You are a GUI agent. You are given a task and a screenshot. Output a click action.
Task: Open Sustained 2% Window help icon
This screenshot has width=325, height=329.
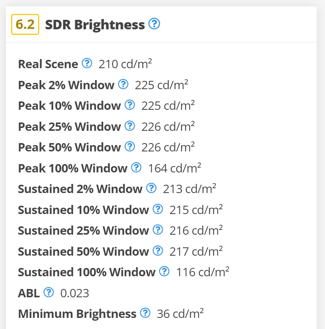(x=151, y=188)
